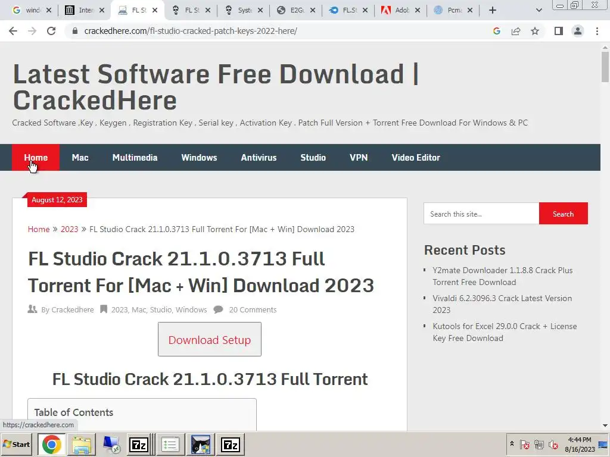Click the address bar URL
The width and height of the screenshot is (610, 457).
coord(191,31)
